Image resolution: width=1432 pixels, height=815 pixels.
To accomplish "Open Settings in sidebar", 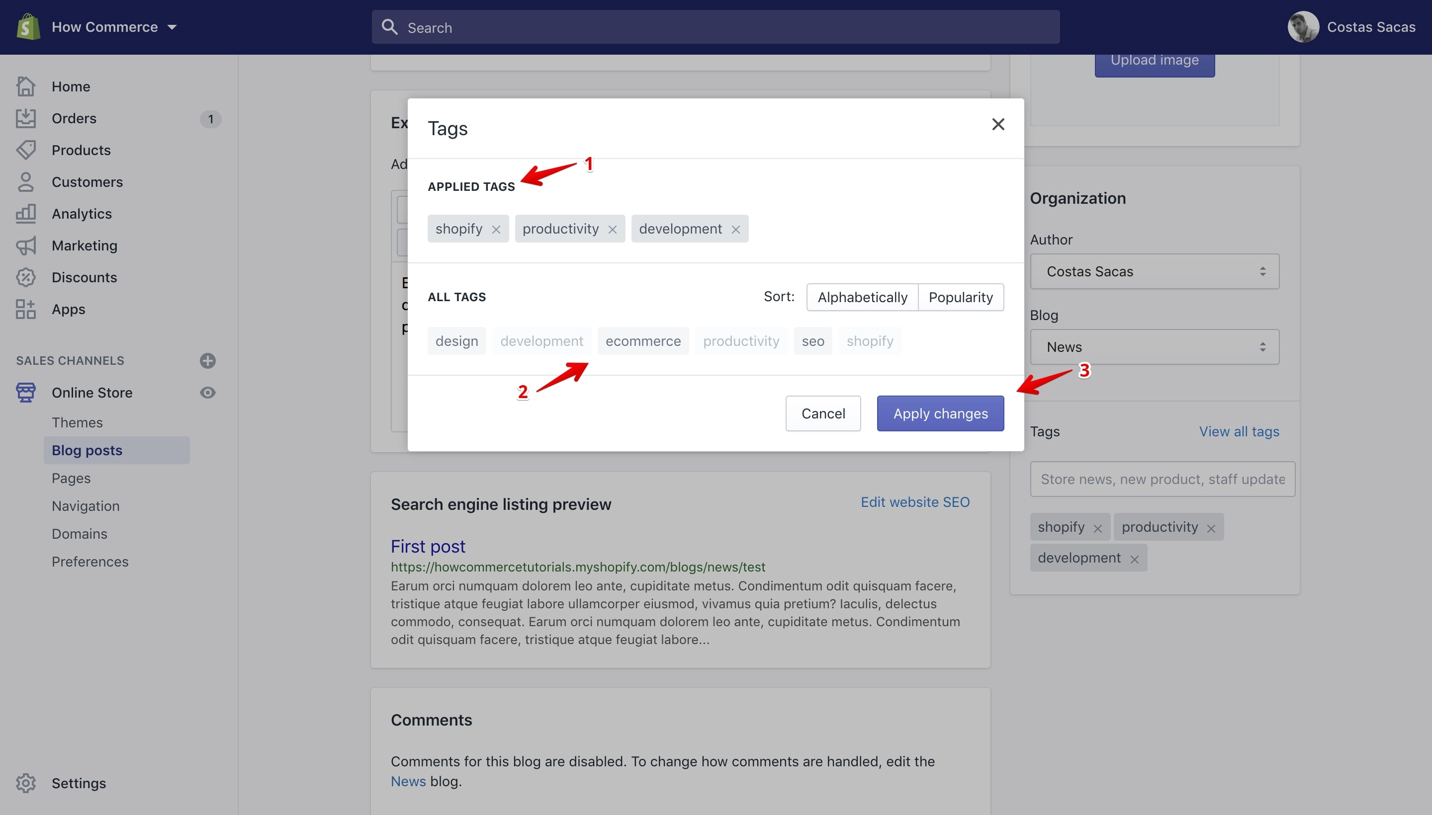I will pyautogui.click(x=79, y=783).
